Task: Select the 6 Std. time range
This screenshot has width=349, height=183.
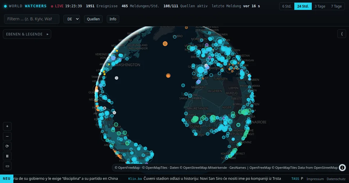Action: 287,6
